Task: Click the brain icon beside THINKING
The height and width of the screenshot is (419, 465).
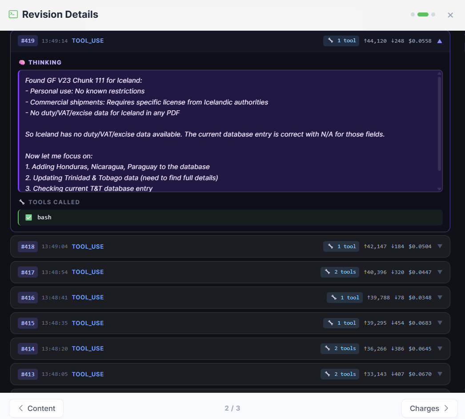Action: 22,62
